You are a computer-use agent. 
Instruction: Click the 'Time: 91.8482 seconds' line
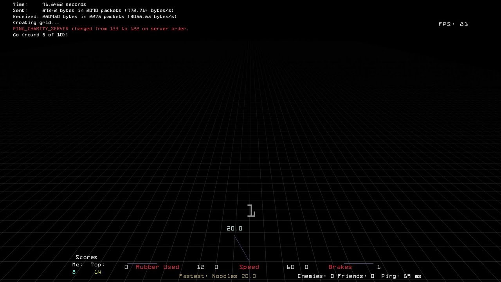[49, 4]
